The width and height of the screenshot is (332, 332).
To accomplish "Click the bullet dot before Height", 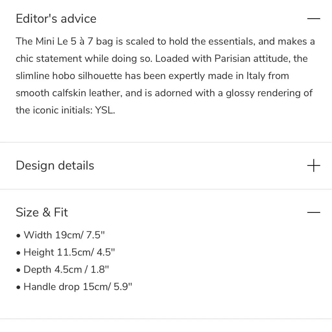I will (x=18, y=253).
